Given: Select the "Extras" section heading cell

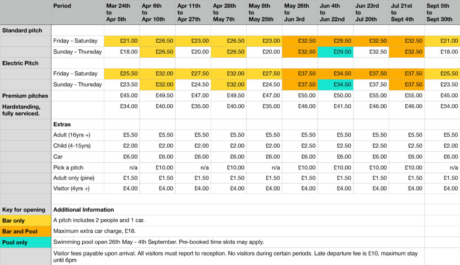Looking at the screenshot, I should pyautogui.click(x=77, y=124).
